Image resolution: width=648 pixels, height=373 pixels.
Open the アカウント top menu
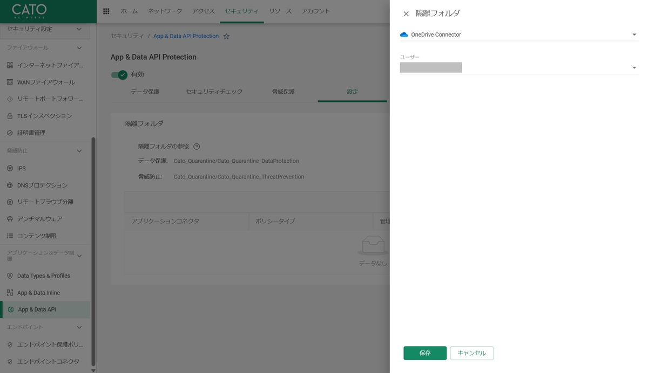[316, 11]
